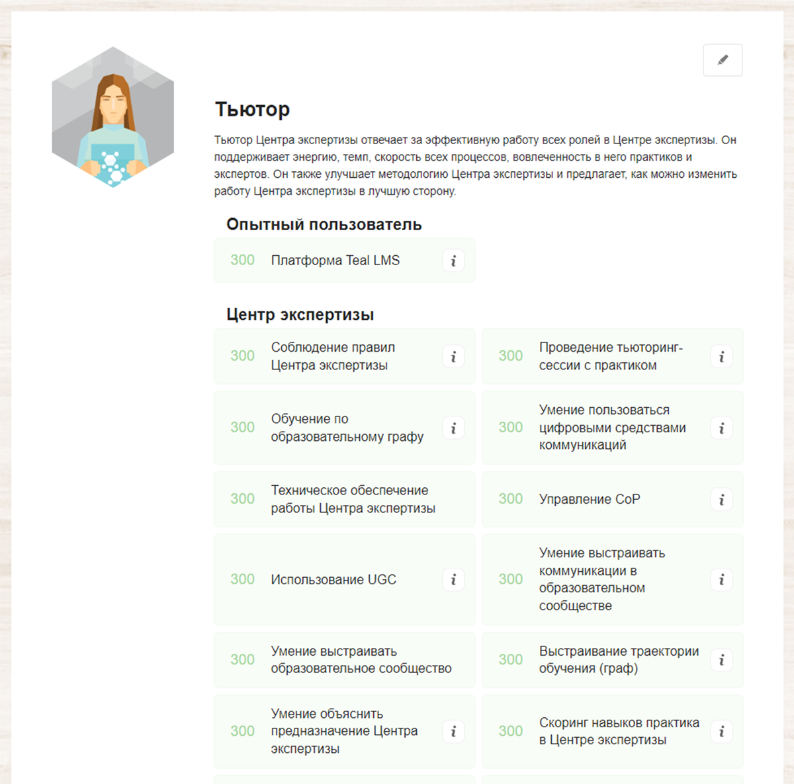
Task: Select Умение выстраивать образовательное сообщество card
Action: tap(344, 660)
